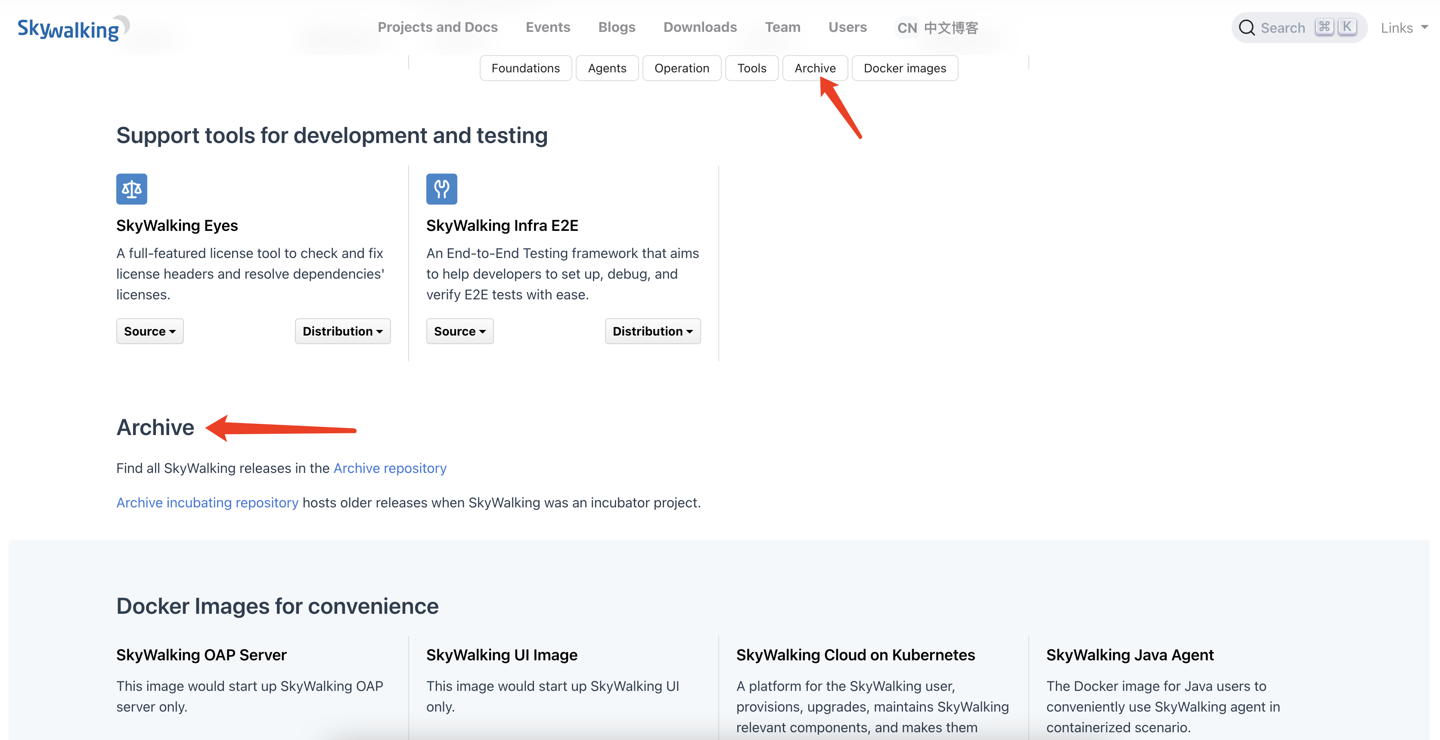The width and height of the screenshot is (1440, 740).
Task: Click the 'Docker Images for convenience' heading
Action: [x=277, y=606]
